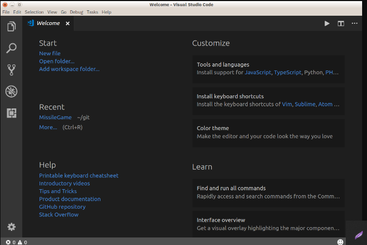This screenshot has height=245, width=367.
Task: Click the Sublime keyboard shortcuts link
Action: (305, 104)
